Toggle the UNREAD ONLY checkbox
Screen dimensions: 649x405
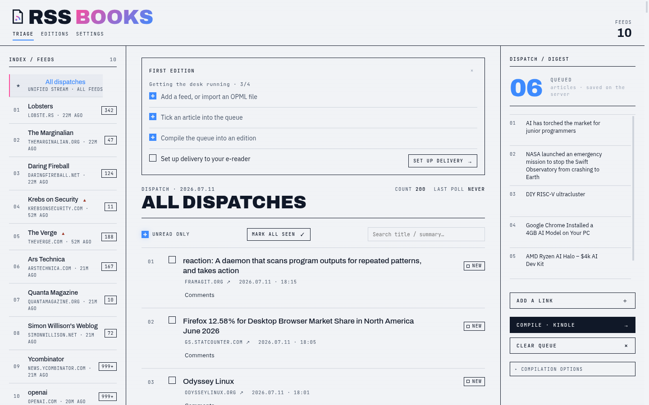[145, 234]
